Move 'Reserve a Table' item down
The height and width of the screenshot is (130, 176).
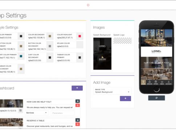coord(78,120)
